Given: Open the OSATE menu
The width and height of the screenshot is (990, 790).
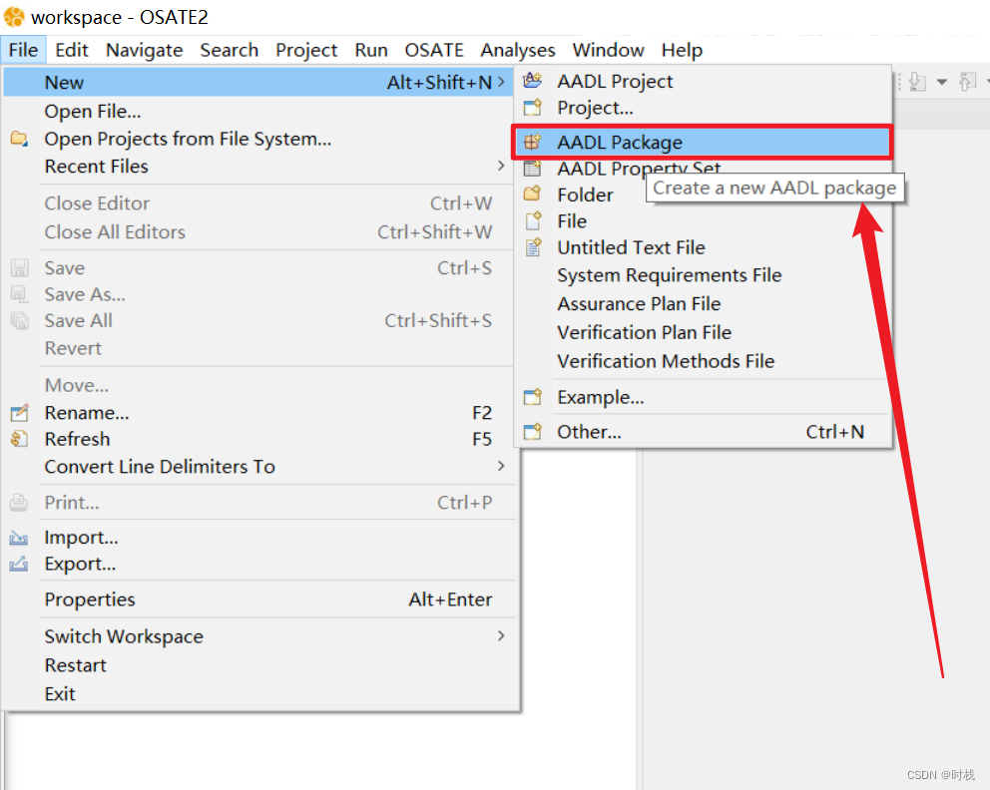Looking at the screenshot, I should (x=434, y=50).
